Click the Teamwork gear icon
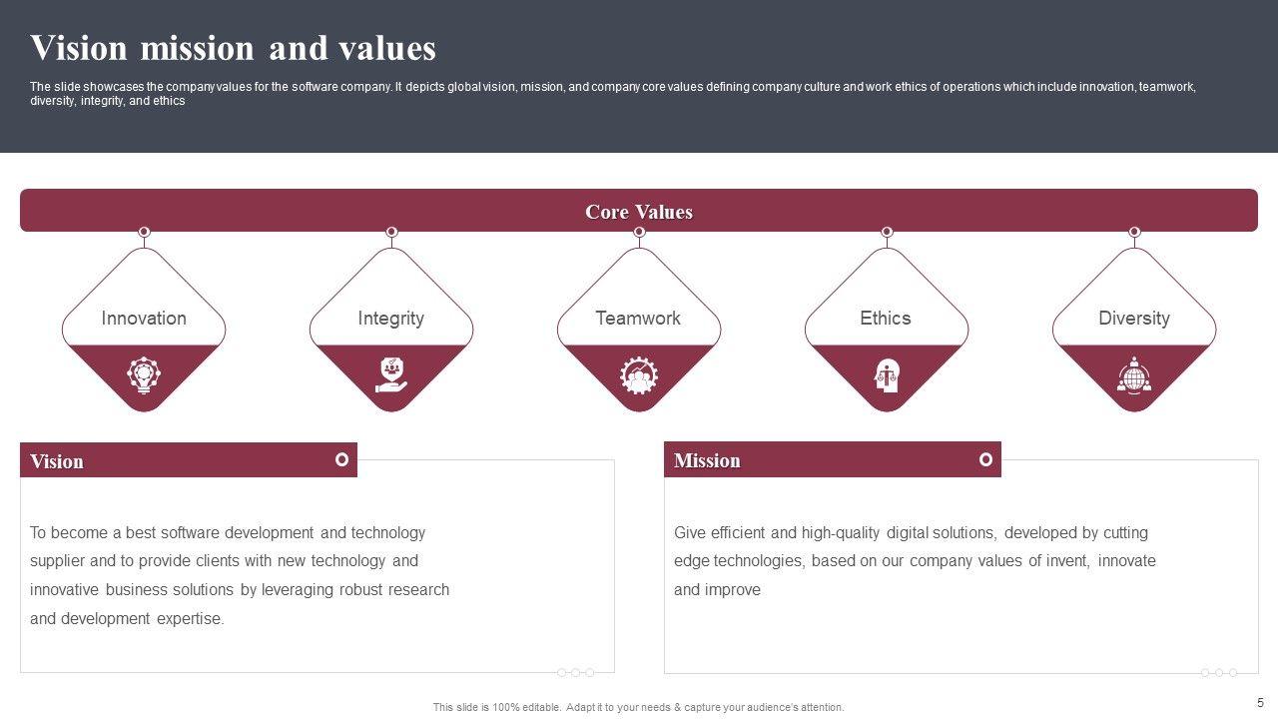The width and height of the screenshot is (1278, 719). tap(639, 375)
